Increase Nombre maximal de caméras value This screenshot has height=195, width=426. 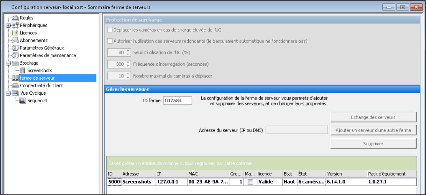(128, 74)
